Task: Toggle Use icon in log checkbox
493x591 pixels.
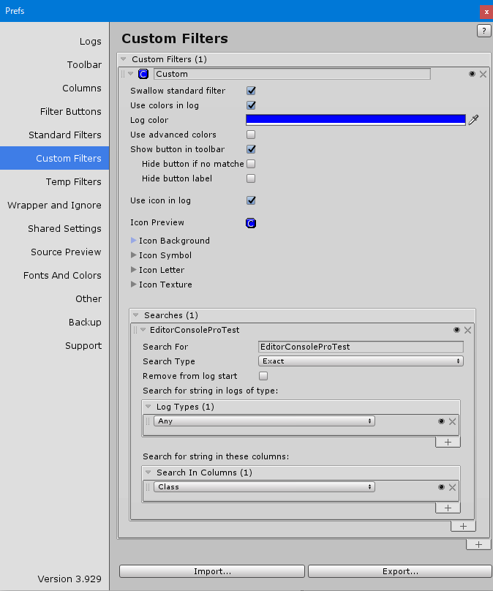Action: click(251, 200)
